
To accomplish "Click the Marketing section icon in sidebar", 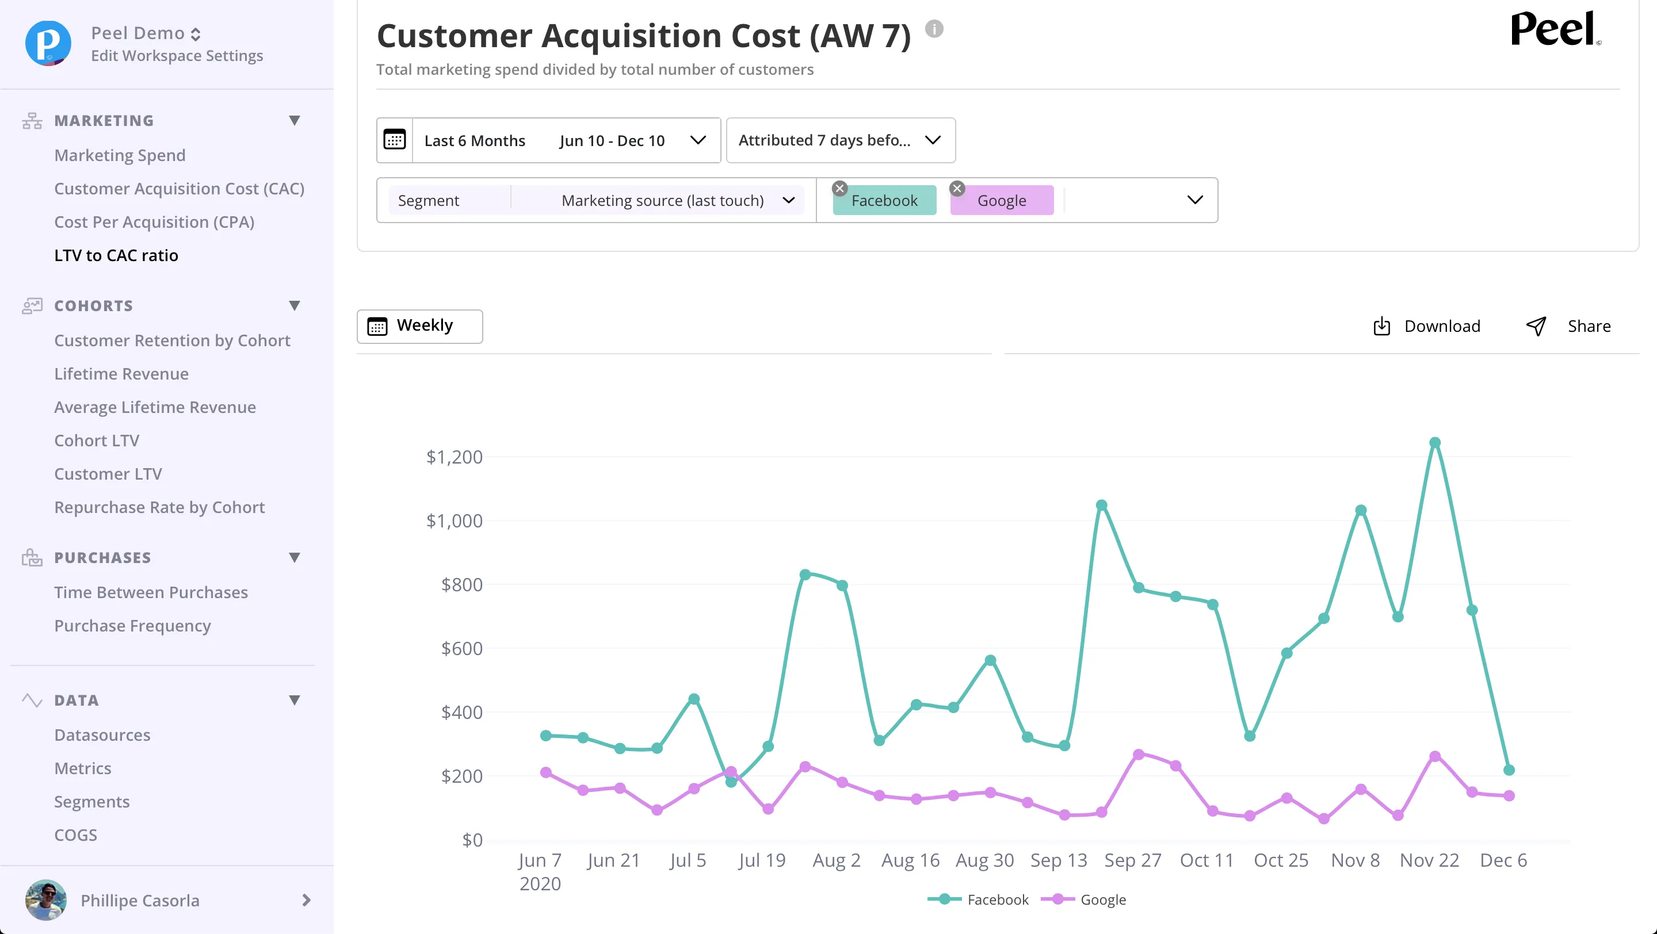I will [x=32, y=121].
